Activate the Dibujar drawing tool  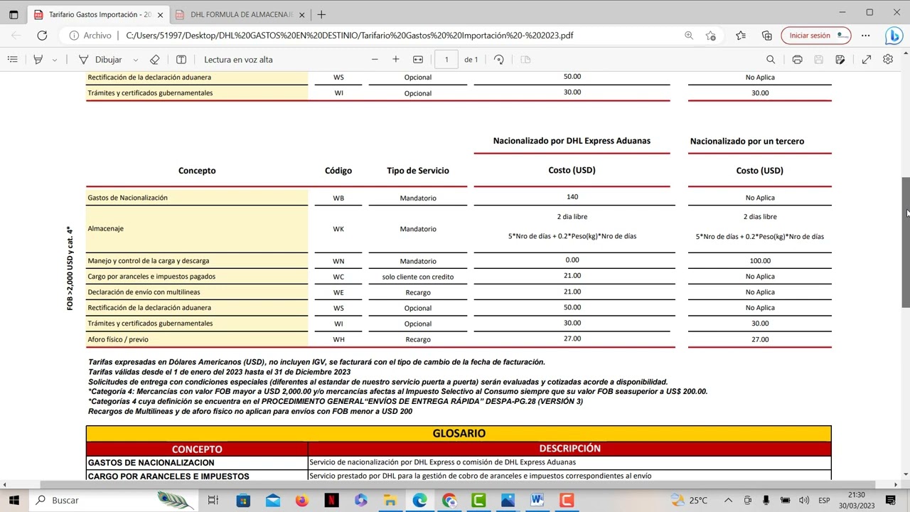coord(101,60)
